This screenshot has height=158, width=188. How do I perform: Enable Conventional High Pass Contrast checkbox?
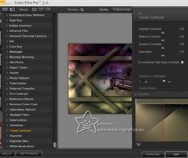pos(182,62)
